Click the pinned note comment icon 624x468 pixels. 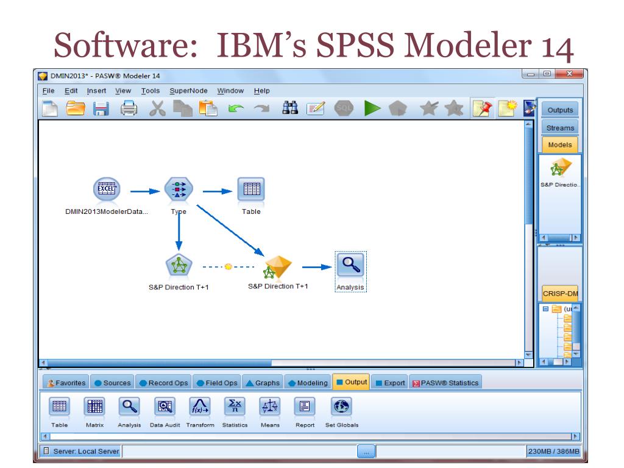click(482, 108)
